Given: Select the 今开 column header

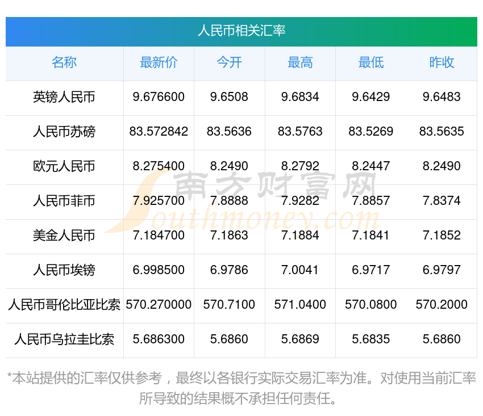Looking at the screenshot, I should click(229, 62).
